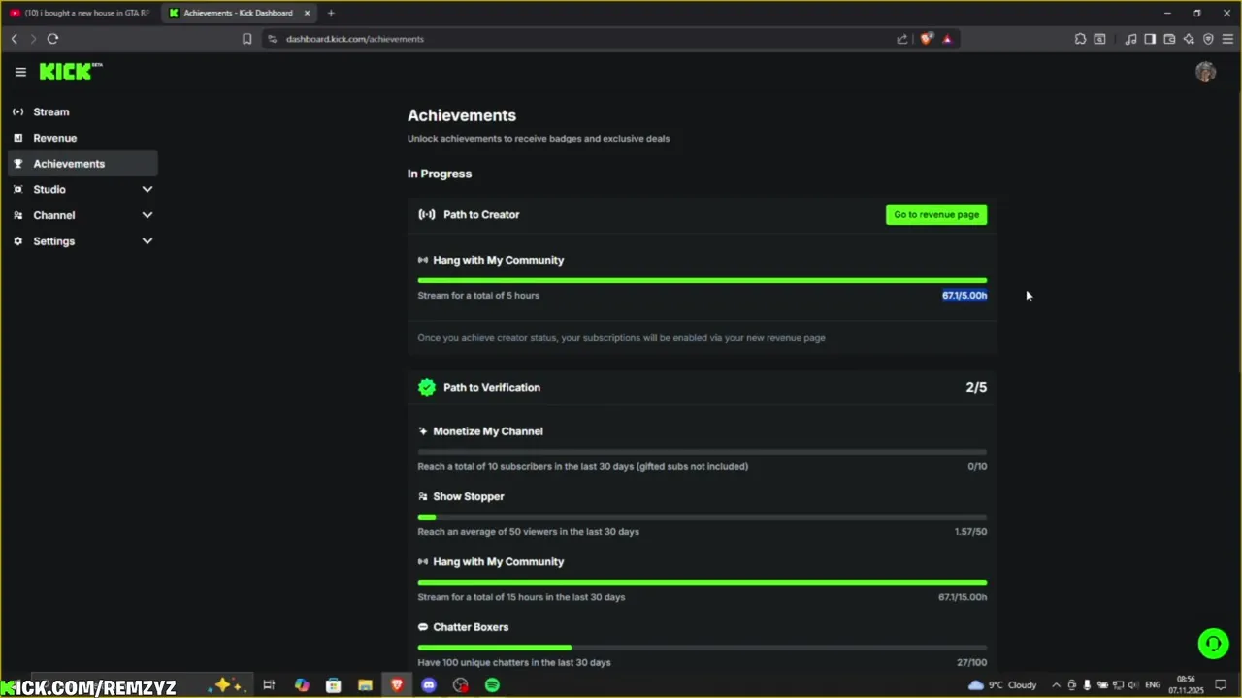Open Brave Rewards triangle icon
Viewport: 1242px width, 698px height.
947,39
